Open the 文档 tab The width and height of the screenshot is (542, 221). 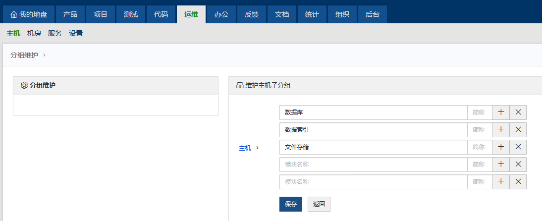282,14
